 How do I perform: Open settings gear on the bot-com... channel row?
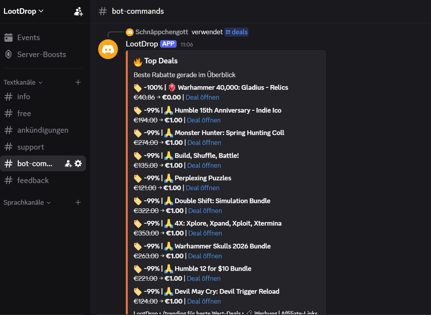point(78,163)
